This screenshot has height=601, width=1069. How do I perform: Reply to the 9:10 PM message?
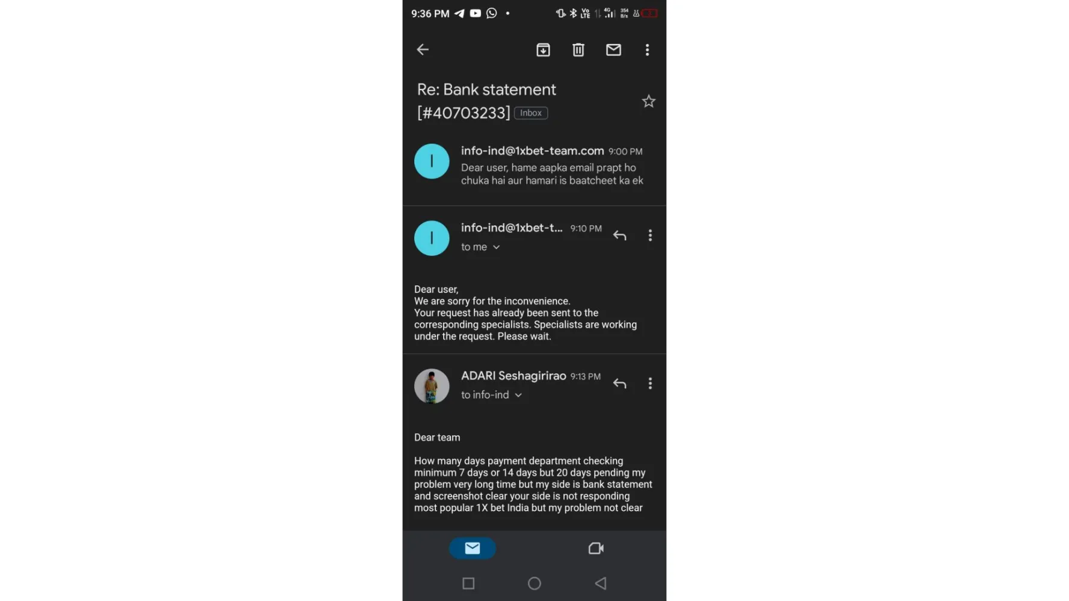tap(620, 236)
